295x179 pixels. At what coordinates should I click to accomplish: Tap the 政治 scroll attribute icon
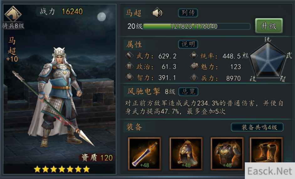click(x=129, y=66)
